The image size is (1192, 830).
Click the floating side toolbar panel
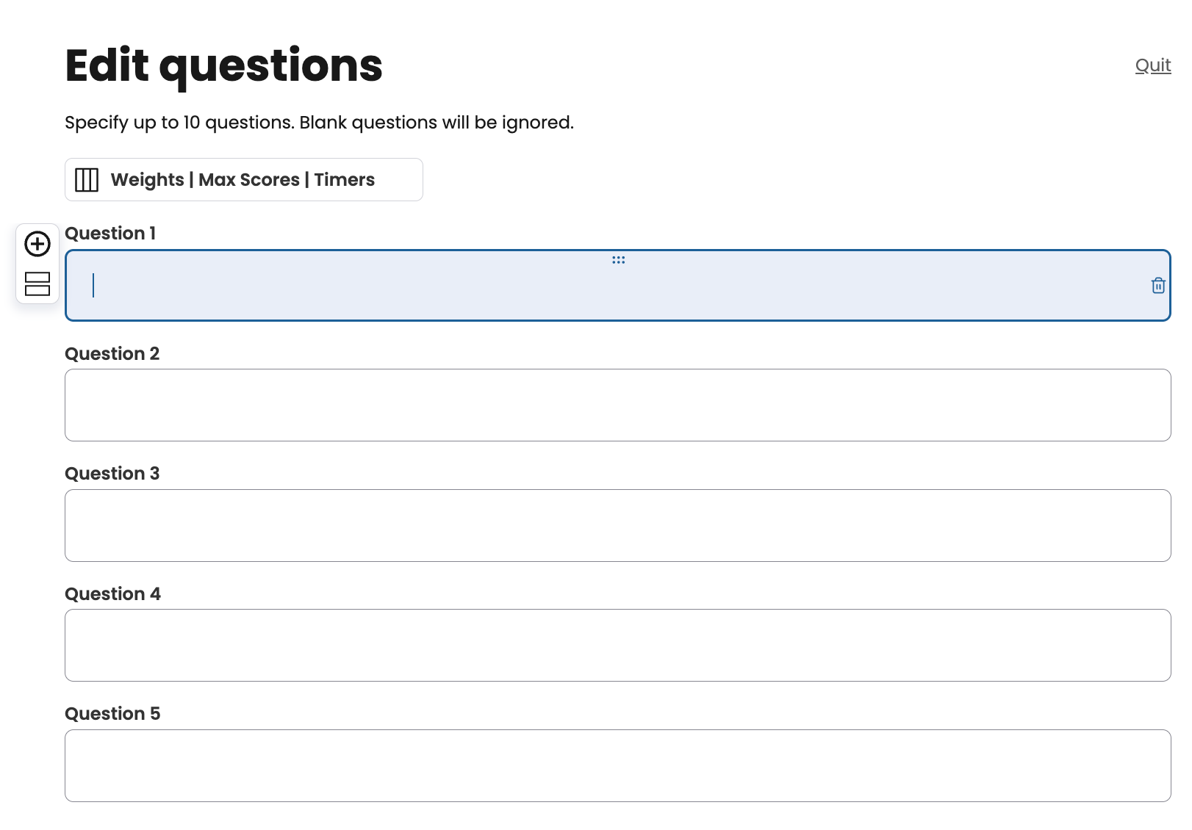pyautogui.click(x=37, y=264)
